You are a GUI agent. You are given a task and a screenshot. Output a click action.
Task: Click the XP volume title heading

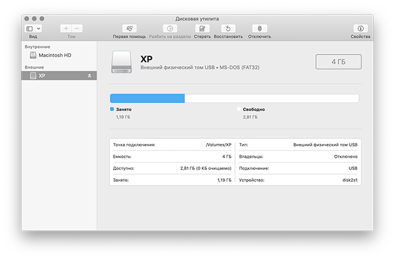[146, 59]
